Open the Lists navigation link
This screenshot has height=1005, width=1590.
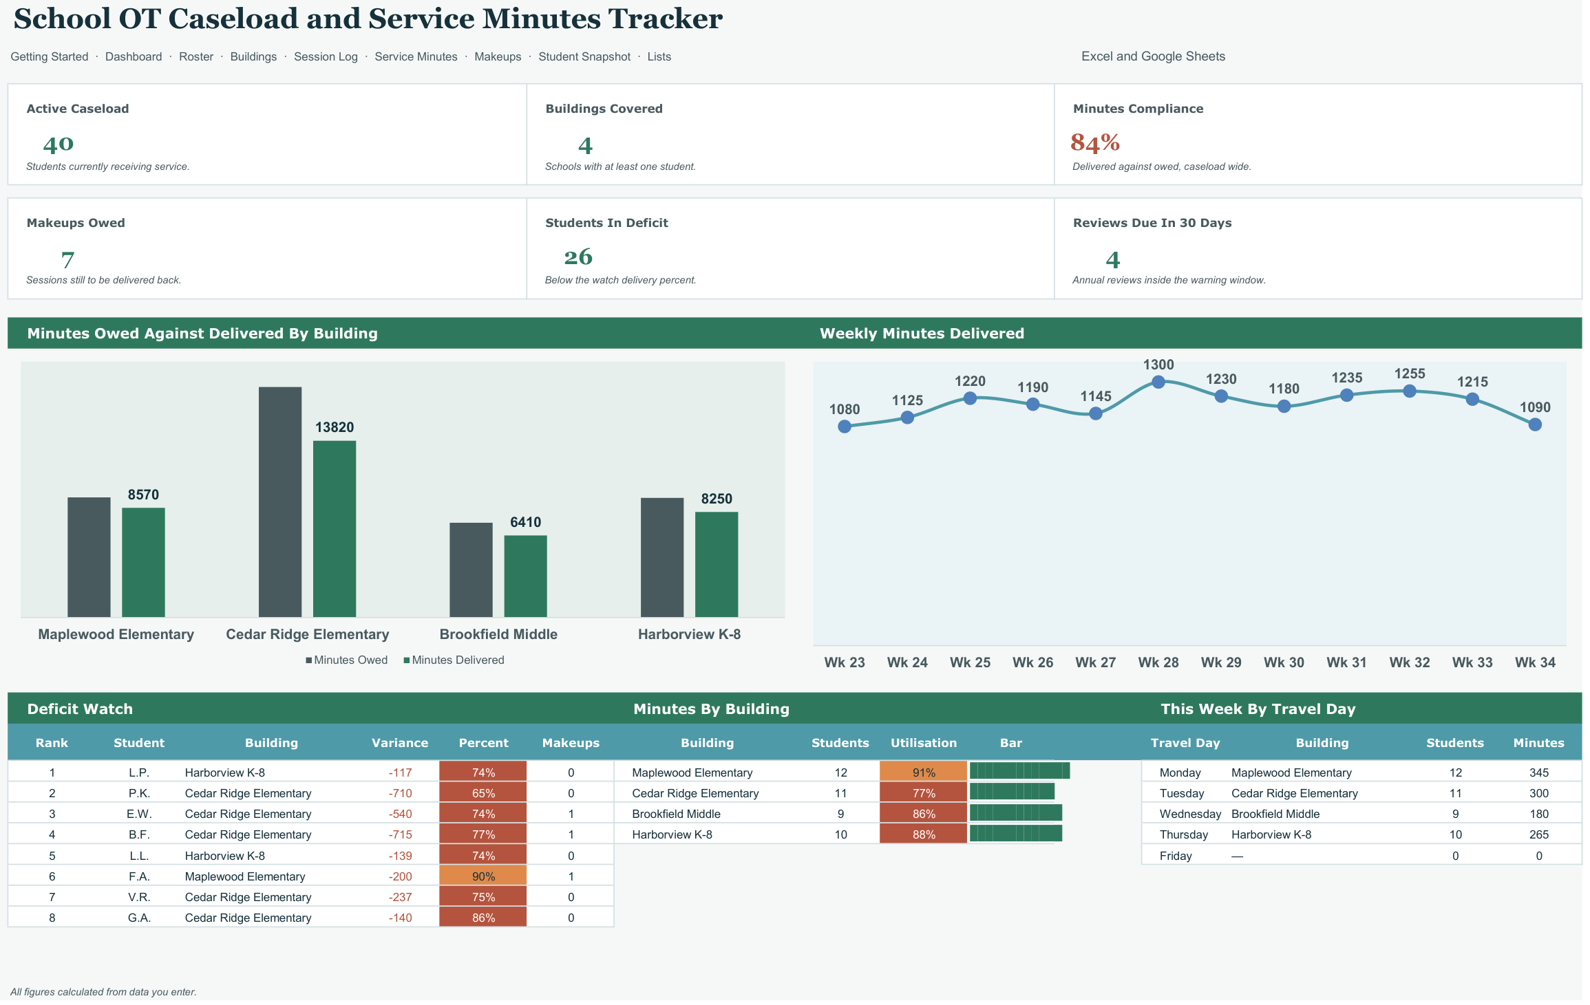tap(659, 56)
